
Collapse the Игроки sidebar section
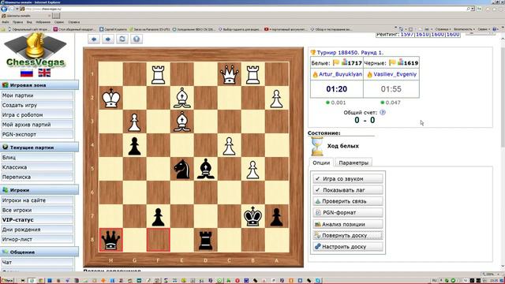click(39, 190)
